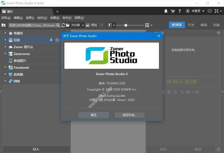Open the 信息(I) menu

coord(30,18)
